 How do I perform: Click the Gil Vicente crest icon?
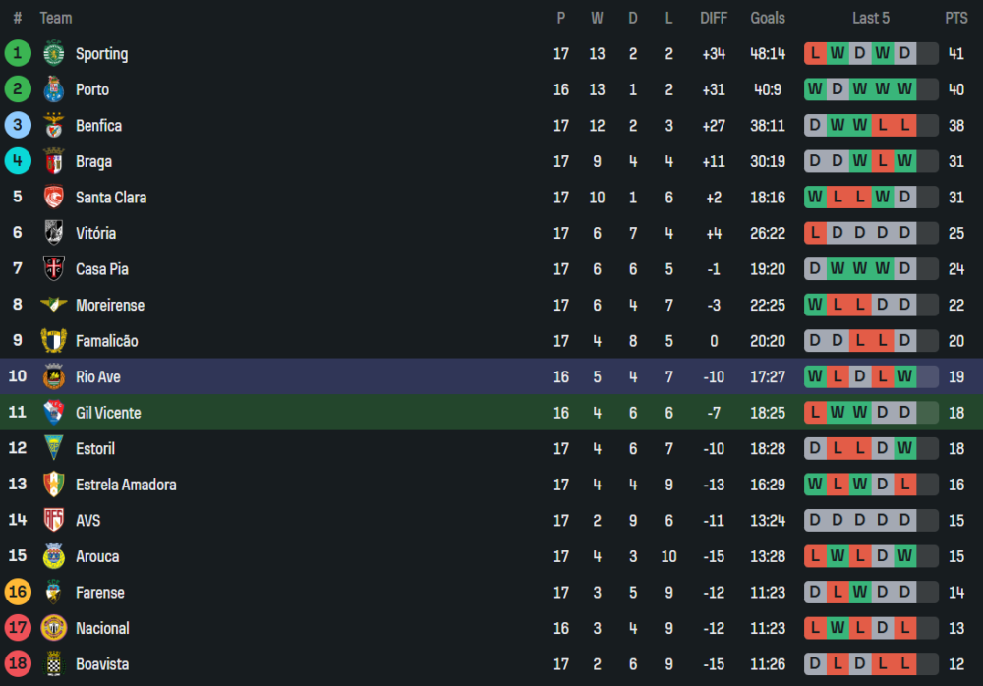(53, 413)
